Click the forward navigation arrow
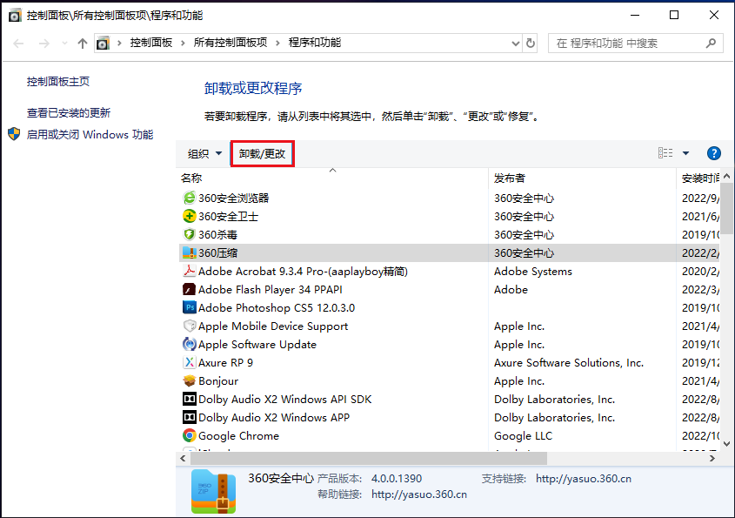This screenshot has height=518, width=735. (44, 44)
